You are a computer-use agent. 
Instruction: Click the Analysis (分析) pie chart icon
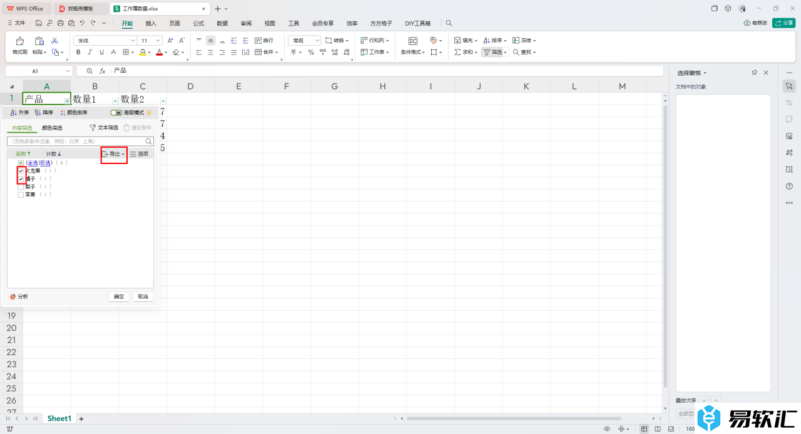(13, 296)
